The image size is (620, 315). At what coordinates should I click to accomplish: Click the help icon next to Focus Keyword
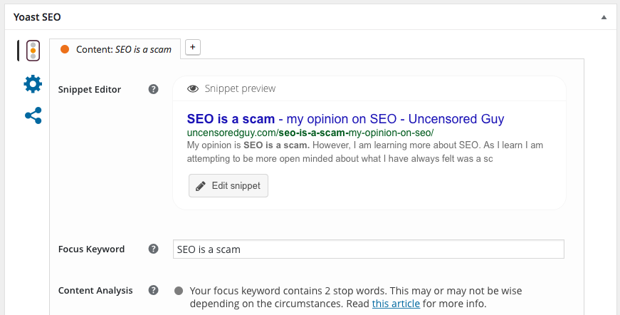point(154,249)
